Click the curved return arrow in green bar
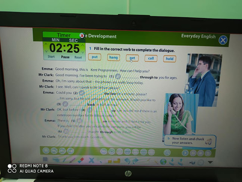The width and height of the screenshot is (242, 182). tap(54, 151)
